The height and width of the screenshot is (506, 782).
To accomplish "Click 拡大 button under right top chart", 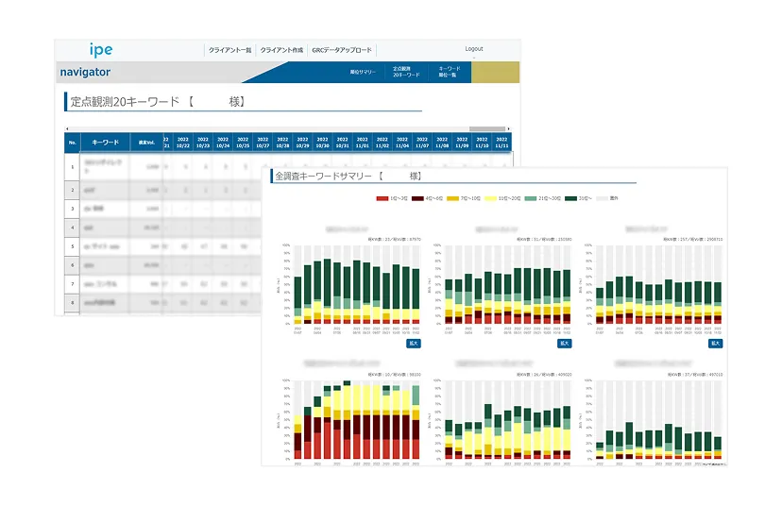I will pyautogui.click(x=716, y=344).
